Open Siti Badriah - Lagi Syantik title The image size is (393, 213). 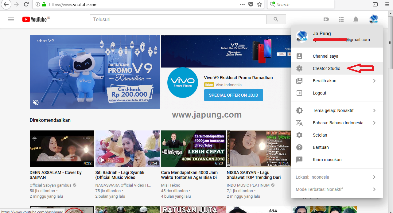120,175
